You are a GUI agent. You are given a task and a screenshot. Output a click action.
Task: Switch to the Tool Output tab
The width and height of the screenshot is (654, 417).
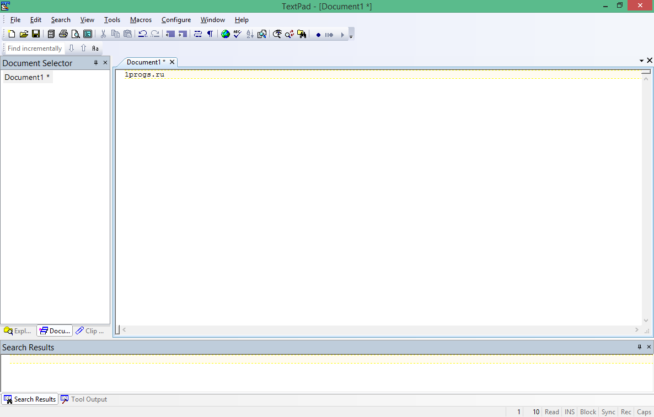[x=84, y=399]
